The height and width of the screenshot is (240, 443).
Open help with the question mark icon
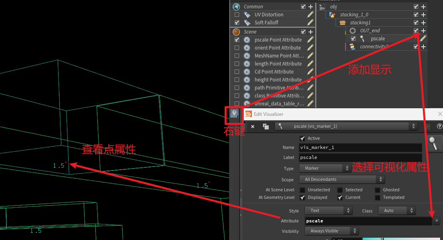click(x=439, y=126)
